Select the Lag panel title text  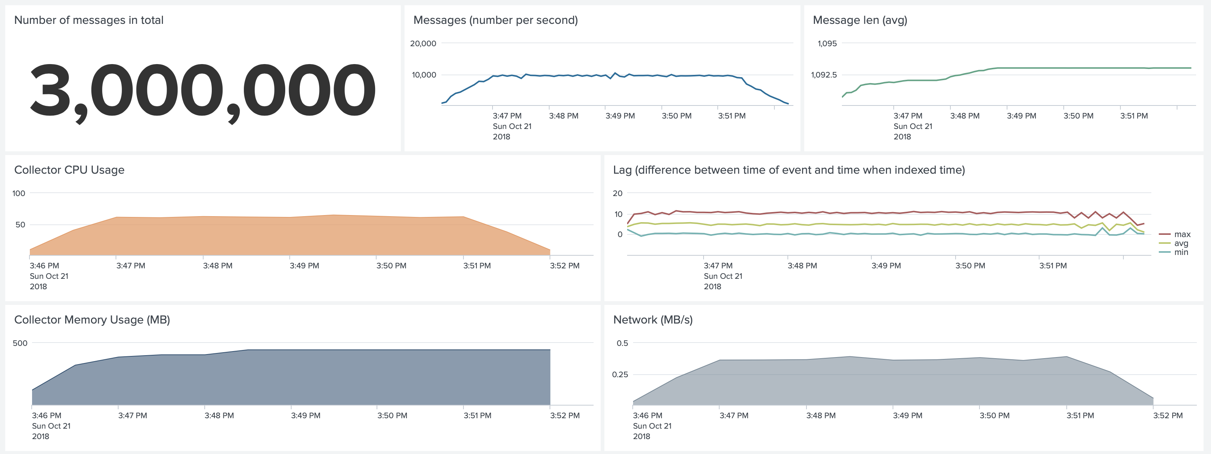tap(789, 170)
